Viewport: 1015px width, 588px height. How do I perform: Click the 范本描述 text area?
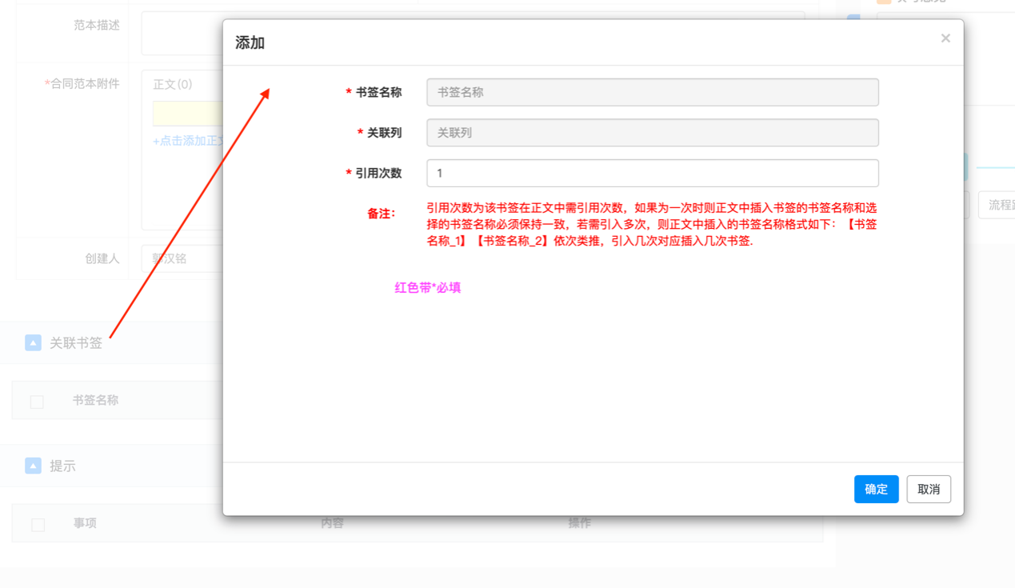click(x=181, y=34)
